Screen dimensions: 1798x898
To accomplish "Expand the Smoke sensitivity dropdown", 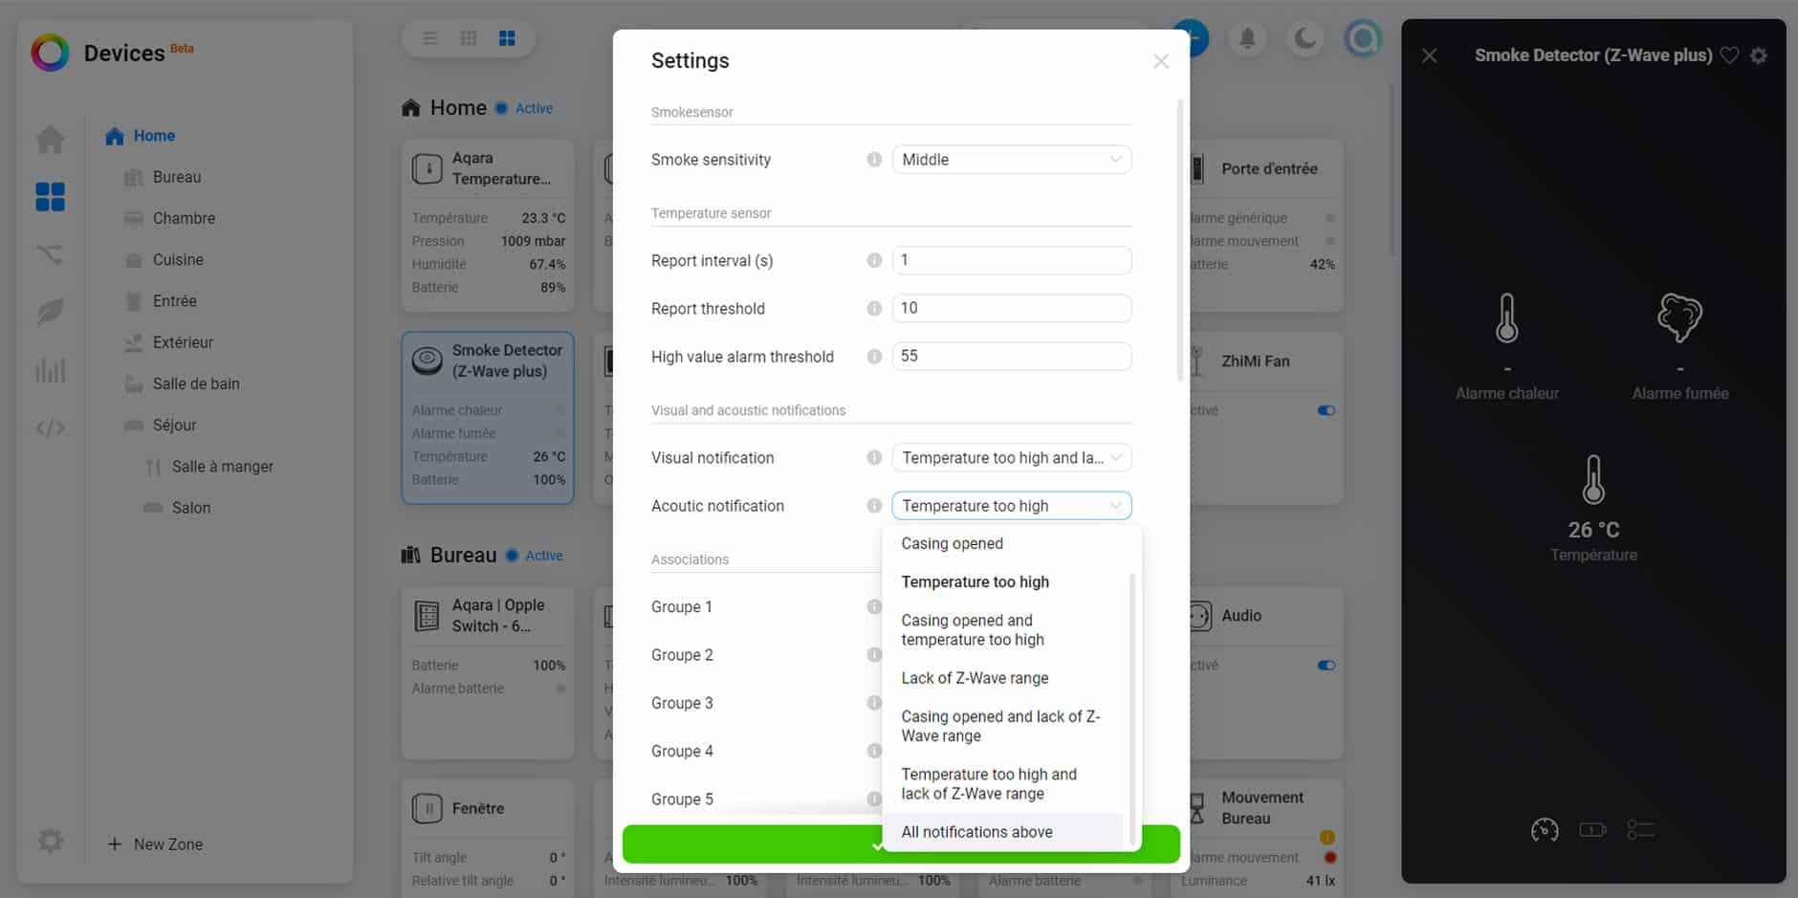I will pyautogui.click(x=1011, y=160).
